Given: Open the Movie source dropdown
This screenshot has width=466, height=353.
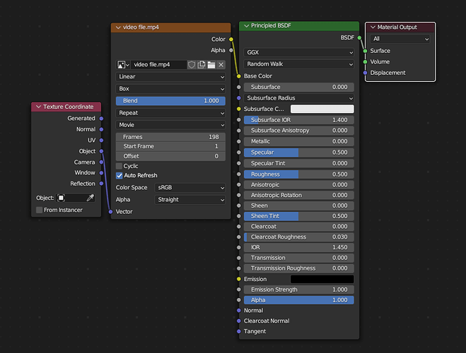Looking at the screenshot, I should 170,125.
